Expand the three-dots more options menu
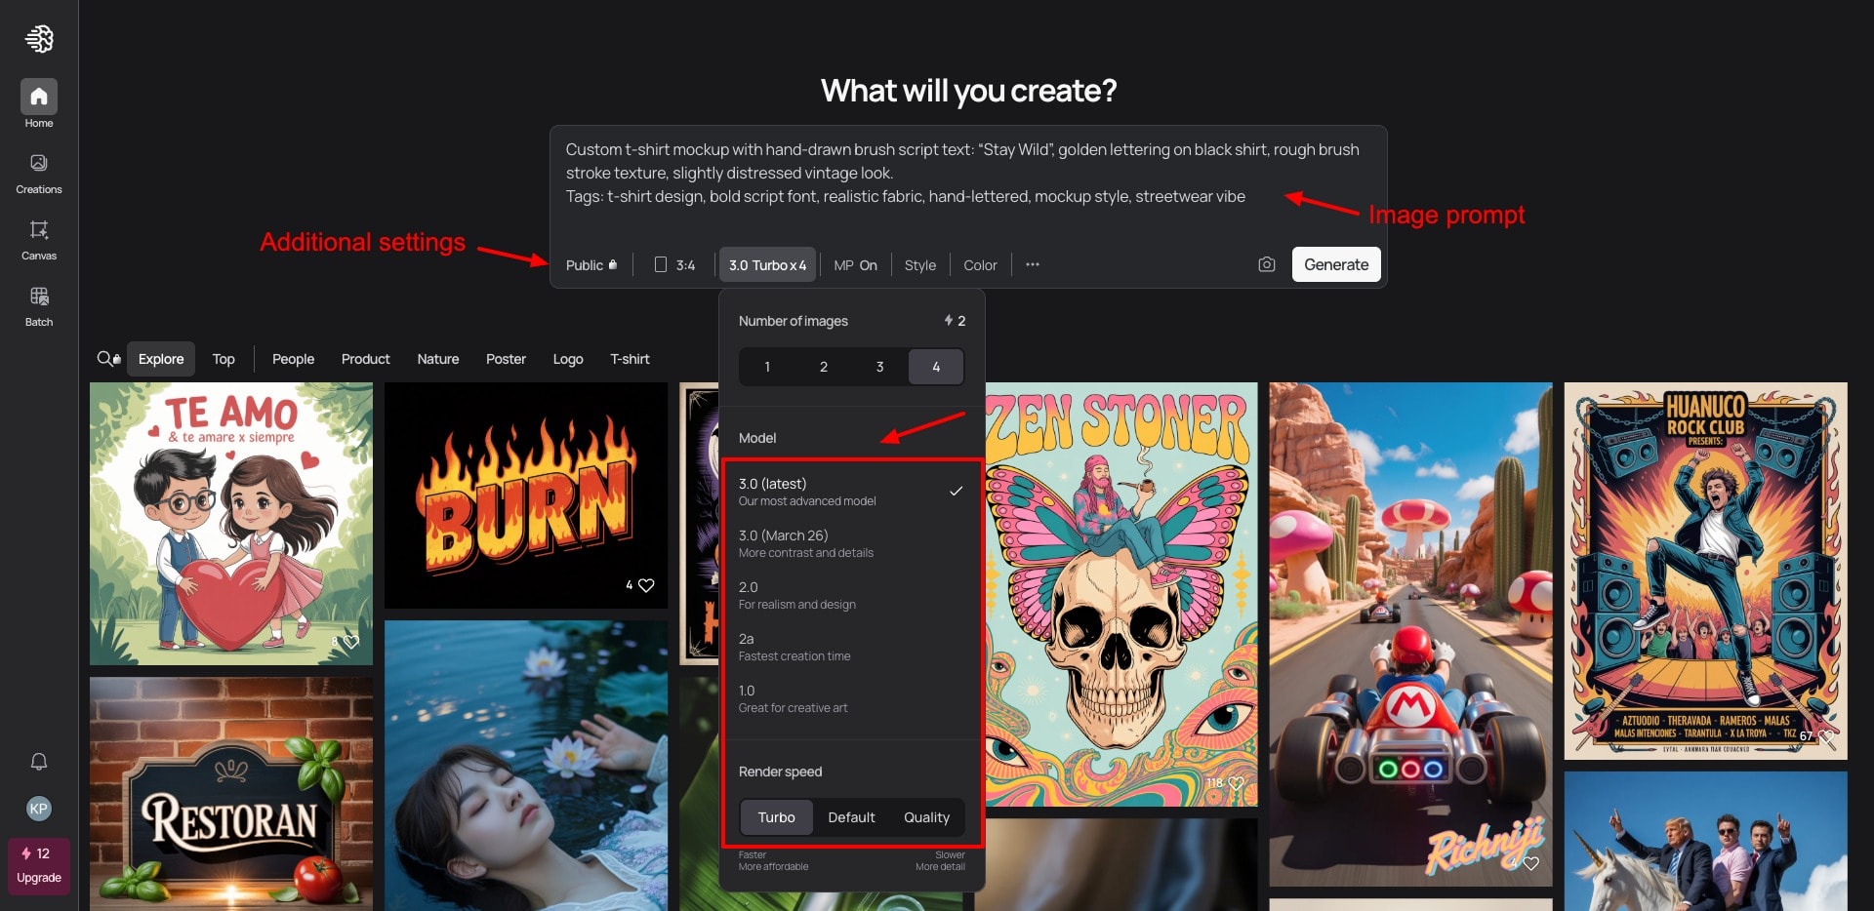 coord(1033,265)
